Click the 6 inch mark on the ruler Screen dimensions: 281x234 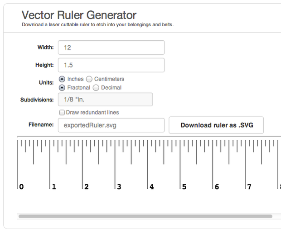(x=217, y=186)
